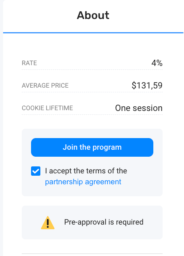Click the "I accept the terms of the" text
The image size is (184, 256).
(86, 171)
